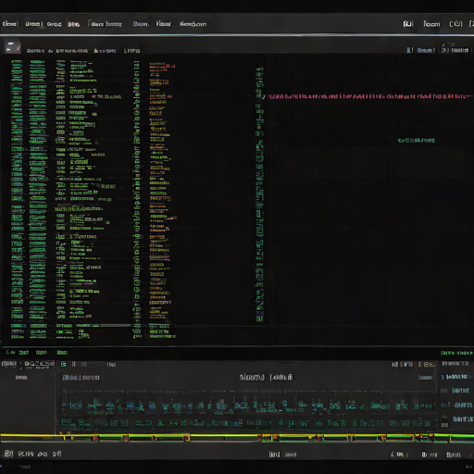Select the blue highlighted item in the top menu bar
Image resolution: width=474 pixels, height=474 pixels.
click(141, 24)
